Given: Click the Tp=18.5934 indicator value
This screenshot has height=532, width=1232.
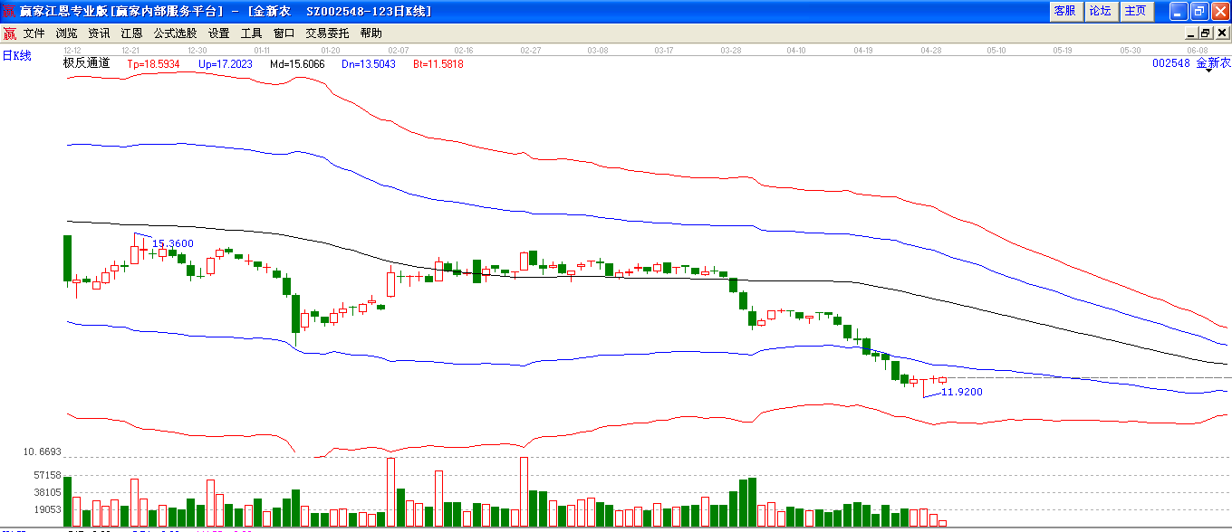Looking at the screenshot, I should [x=153, y=64].
